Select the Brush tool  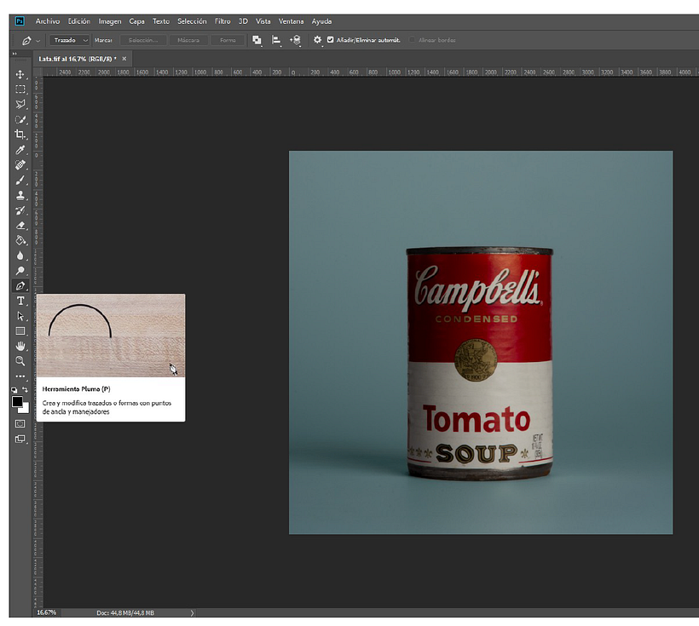[20, 180]
